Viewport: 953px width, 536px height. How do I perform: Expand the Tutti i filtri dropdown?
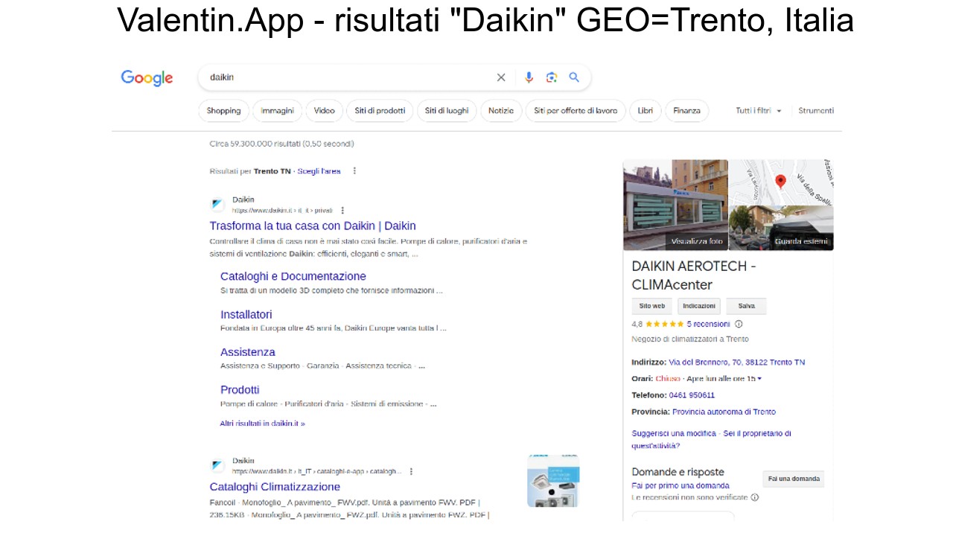pos(759,111)
